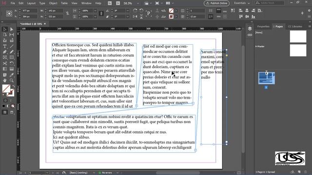Select the Gap tool
This screenshot has height=175, width=312.
tap(12, 35)
